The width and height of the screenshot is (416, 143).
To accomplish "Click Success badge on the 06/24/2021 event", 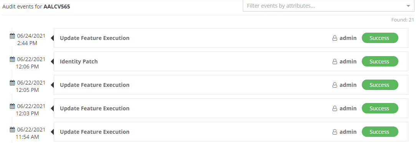I will point(380,38).
